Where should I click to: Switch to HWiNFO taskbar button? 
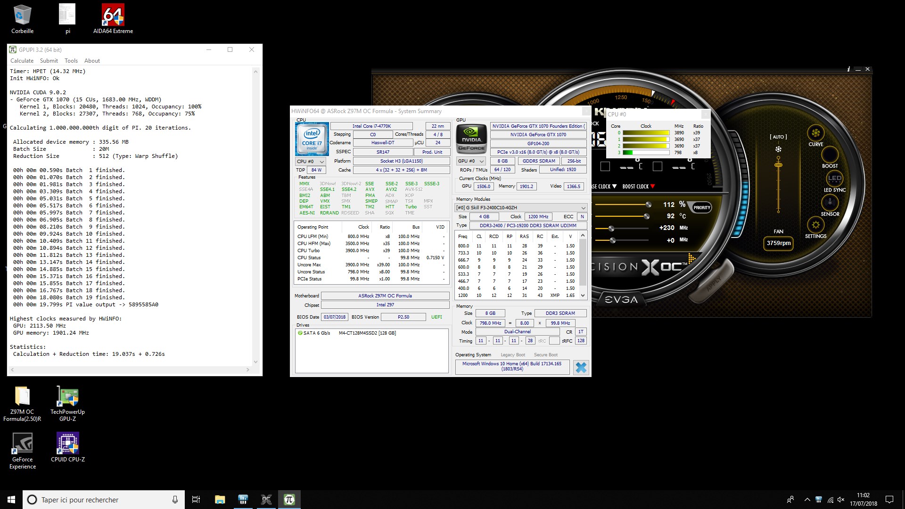[x=243, y=500]
